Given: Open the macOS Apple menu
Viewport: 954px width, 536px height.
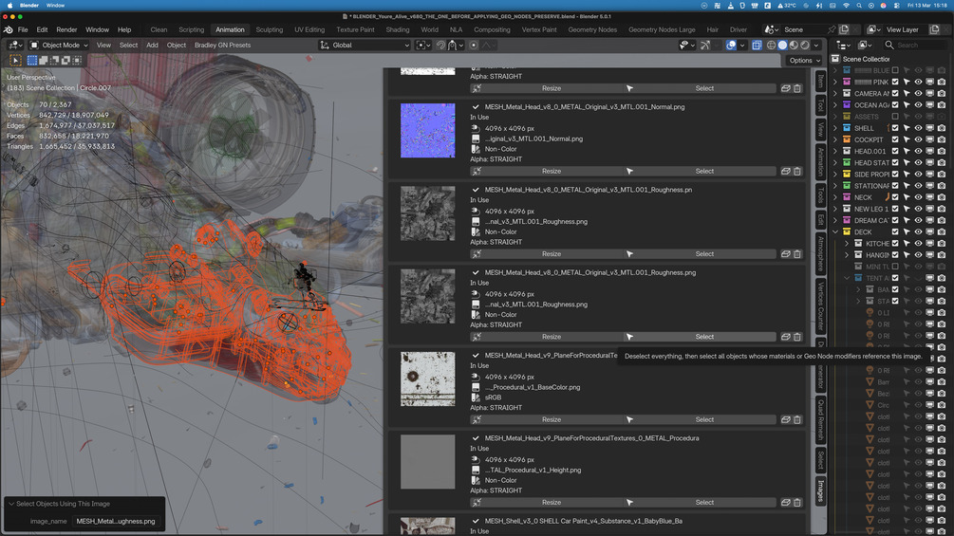Looking at the screenshot, I should 9,5.
